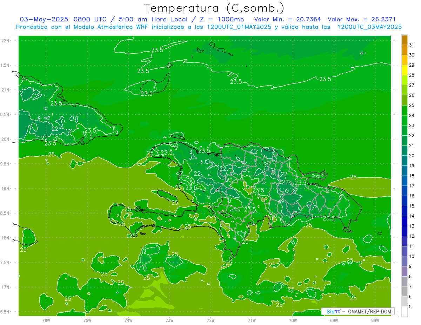The image size is (421, 325).
Task: Click the "18N" latitude axis label
Action: [x=5, y=238]
